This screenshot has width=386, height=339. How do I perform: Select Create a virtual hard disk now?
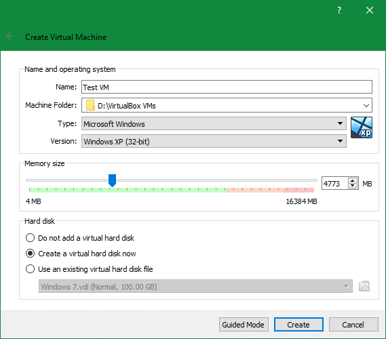[81, 254]
